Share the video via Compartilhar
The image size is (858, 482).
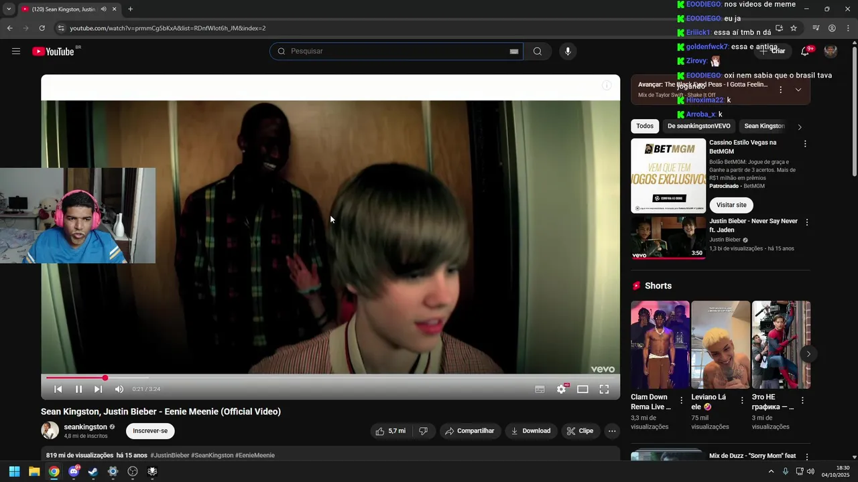[470, 431]
